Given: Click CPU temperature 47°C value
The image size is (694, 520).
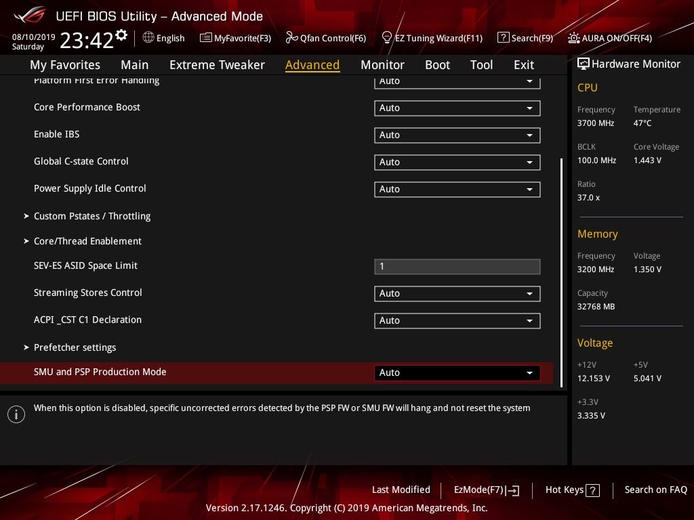Looking at the screenshot, I should [x=642, y=123].
